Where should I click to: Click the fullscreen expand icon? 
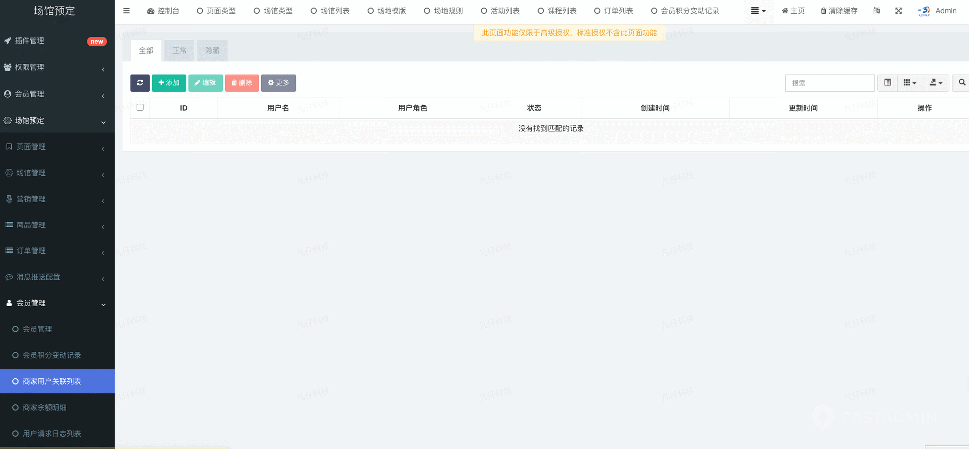tap(898, 11)
